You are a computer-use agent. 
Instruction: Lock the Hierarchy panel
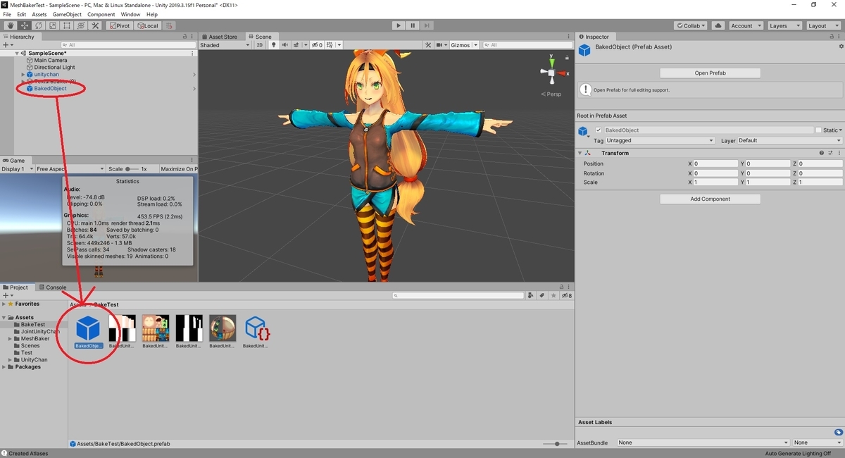185,37
